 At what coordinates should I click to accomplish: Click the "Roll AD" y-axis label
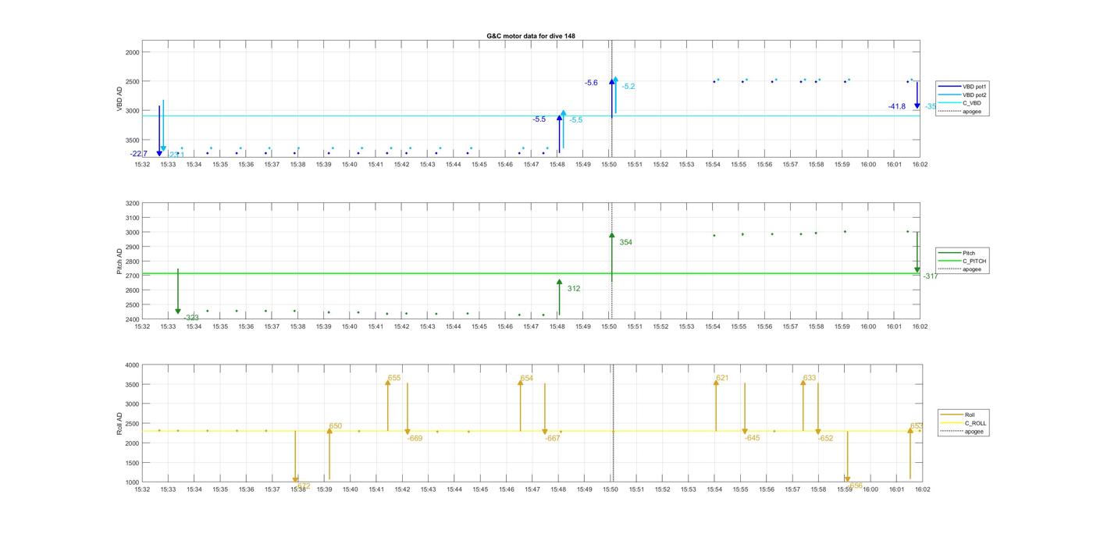pyautogui.click(x=119, y=423)
